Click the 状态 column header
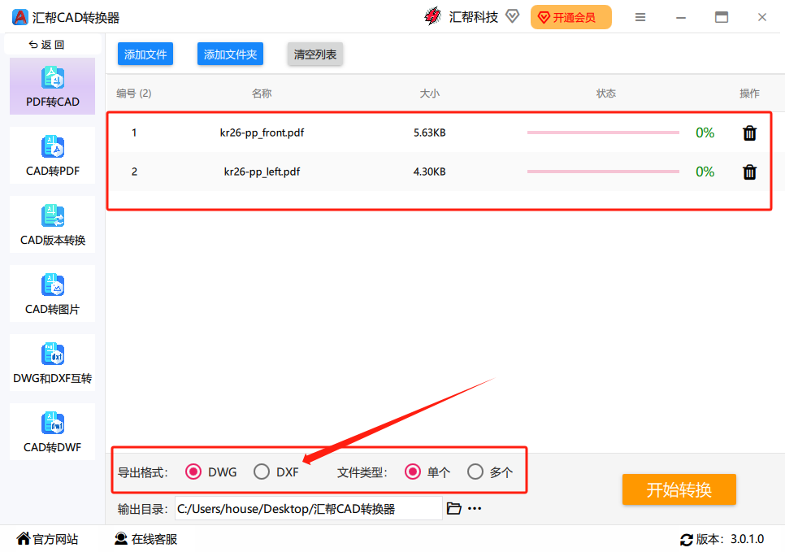The image size is (785, 552). click(x=605, y=93)
